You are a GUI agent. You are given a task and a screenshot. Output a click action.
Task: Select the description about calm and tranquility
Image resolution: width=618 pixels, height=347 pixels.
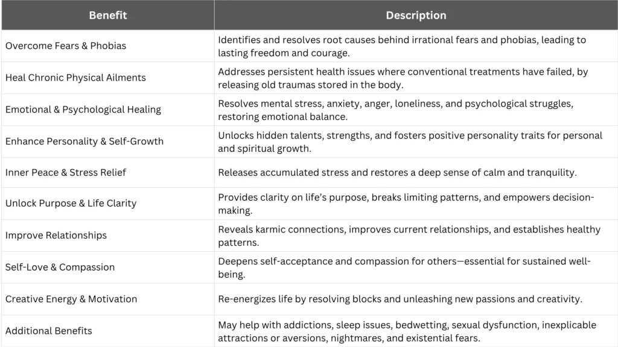pyautogui.click(x=397, y=173)
